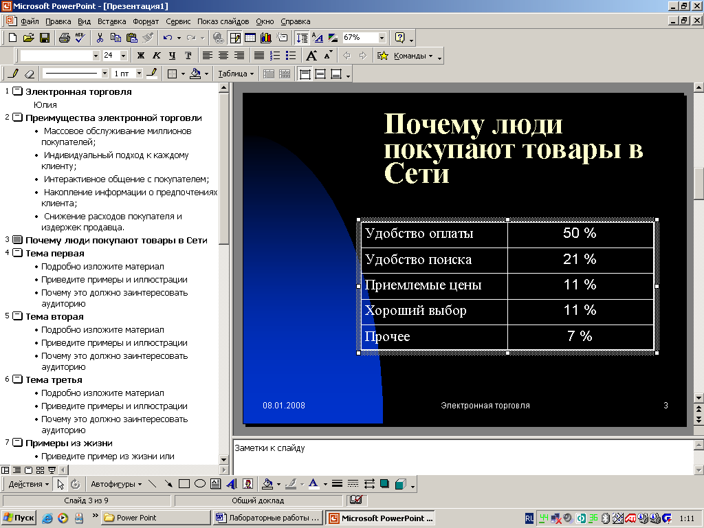Toggle italic formatting (К)
This screenshot has height=528, width=704.
156,56
